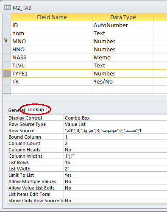The height and width of the screenshot is (212, 167).
Task: Select the ID field name cell
Action: click(52, 25)
